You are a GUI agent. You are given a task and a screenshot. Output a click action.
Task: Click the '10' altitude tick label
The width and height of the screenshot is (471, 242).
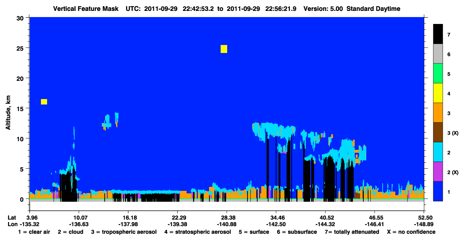coord(21,139)
